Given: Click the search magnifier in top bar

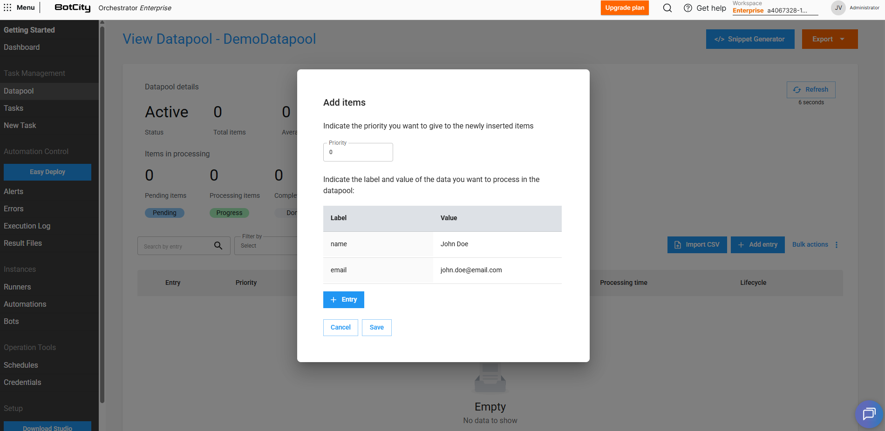Looking at the screenshot, I should (x=667, y=8).
